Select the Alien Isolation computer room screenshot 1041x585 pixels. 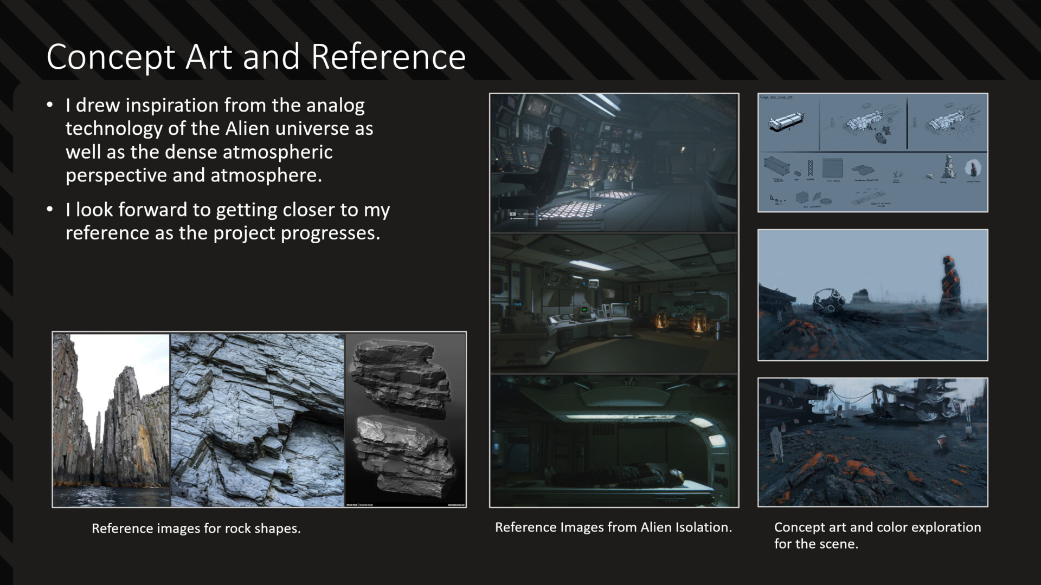[x=614, y=303]
